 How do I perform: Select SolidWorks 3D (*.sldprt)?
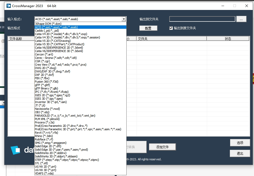coord(80,156)
